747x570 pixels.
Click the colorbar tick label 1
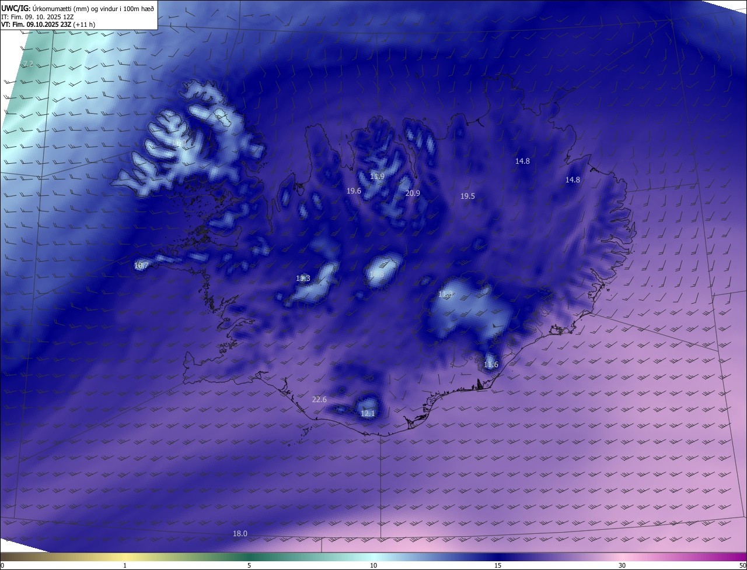click(x=125, y=565)
